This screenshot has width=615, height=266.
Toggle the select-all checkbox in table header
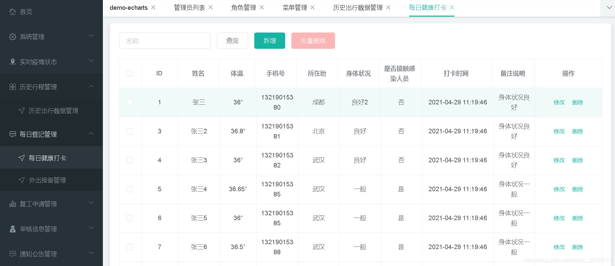pyautogui.click(x=130, y=73)
